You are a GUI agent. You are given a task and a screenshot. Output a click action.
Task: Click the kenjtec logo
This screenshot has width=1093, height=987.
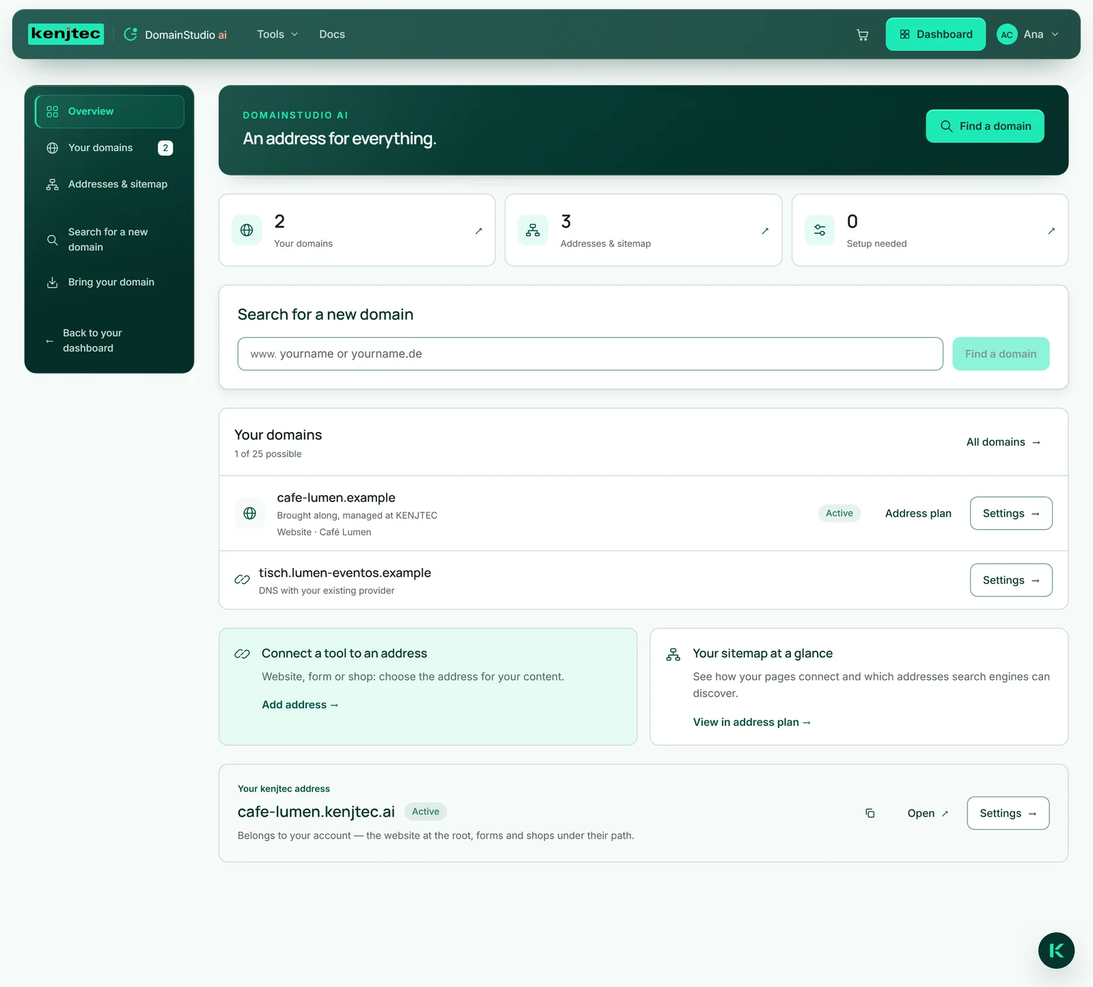[x=66, y=33]
